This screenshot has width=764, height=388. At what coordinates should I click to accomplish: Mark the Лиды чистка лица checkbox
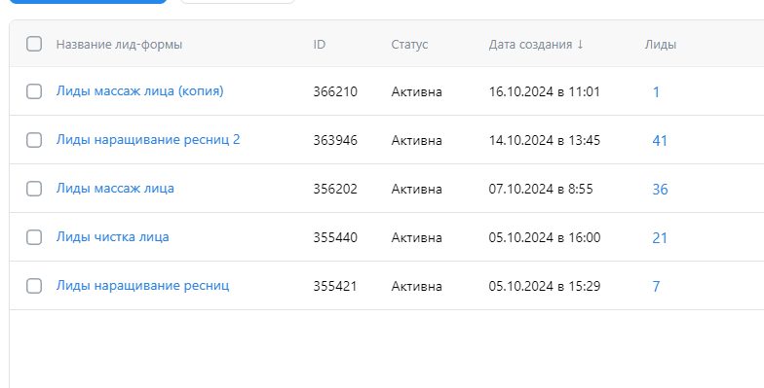coord(33,237)
